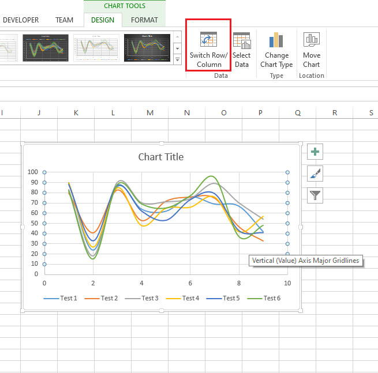Click the vertical axis label 100
Image resolution: width=378 pixels, height=373 pixels.
33,172
